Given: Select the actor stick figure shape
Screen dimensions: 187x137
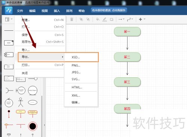Looking at the screenshot, I should pyautogui.click(x=21, y=102).
